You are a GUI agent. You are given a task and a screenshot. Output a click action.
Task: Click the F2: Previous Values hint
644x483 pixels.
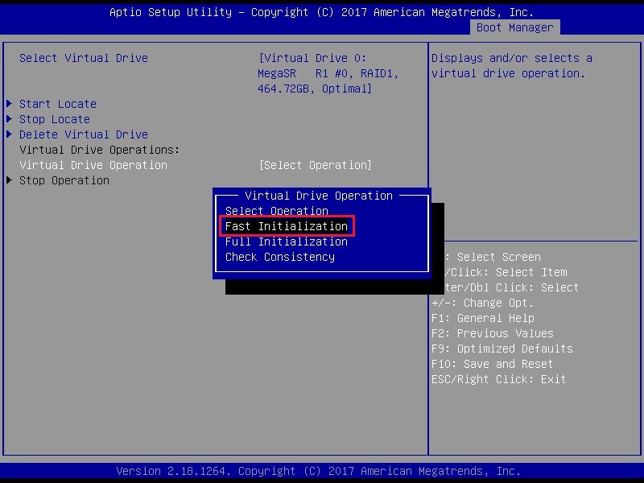point(492,333)
